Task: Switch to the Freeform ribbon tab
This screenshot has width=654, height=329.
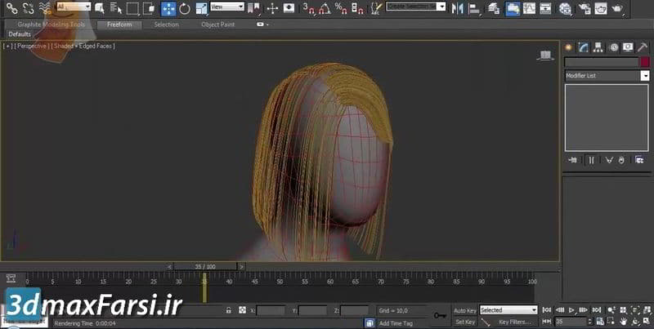Action: pos(119,24)
